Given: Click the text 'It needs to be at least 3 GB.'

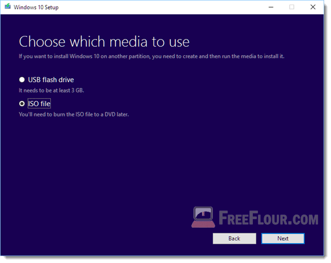Looking at the screenshot, I should 51,91.
